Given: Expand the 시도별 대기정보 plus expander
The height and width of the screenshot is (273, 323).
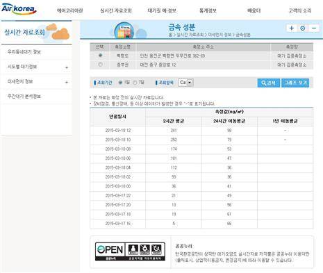Looking at the screenshot, I should coord(67,67).
